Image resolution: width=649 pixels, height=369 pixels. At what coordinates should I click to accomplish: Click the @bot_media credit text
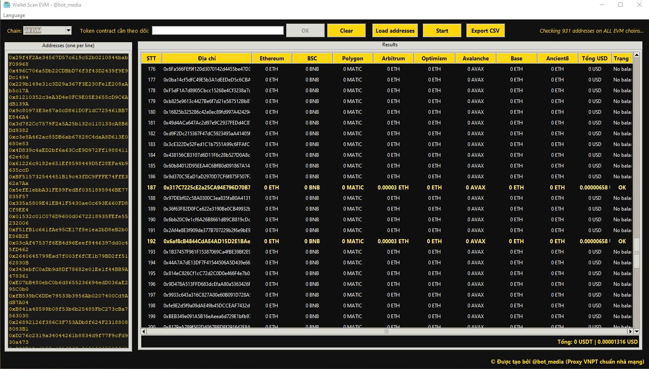click(x=567, y=362)
